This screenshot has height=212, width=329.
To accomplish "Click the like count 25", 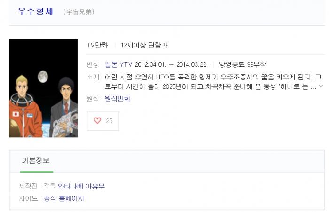I will [109, 121].
